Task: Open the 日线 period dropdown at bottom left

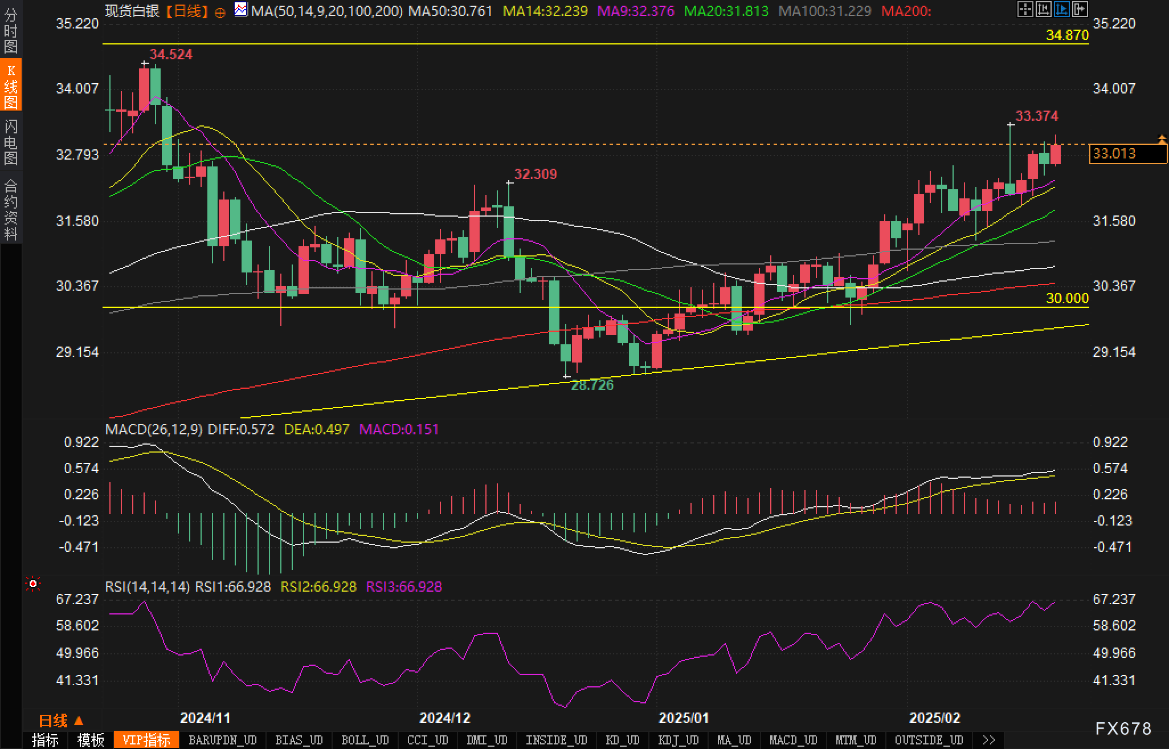Action: tap(61, 721)
